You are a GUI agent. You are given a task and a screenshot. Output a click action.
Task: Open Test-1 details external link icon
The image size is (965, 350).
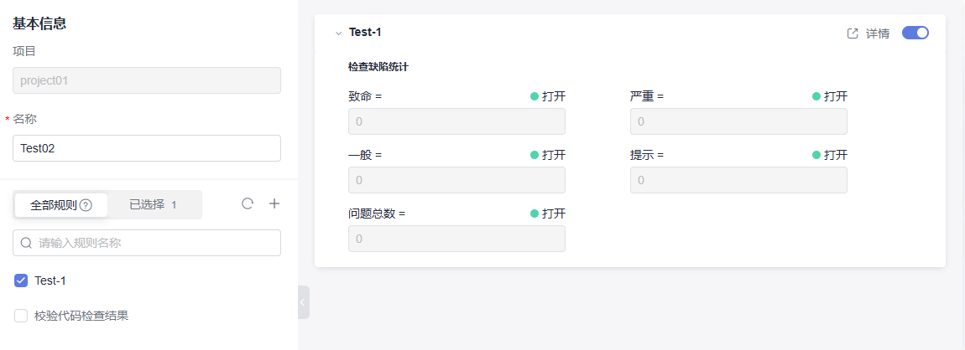tap(853, 33)
